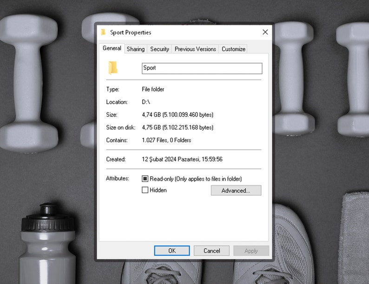Select the 1.027 Files, 0 Folders text

tap(166, 140)
